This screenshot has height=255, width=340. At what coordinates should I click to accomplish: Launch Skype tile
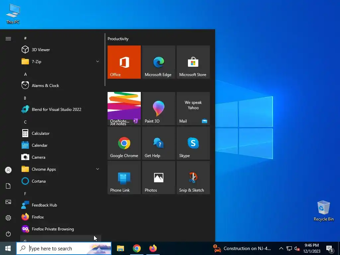click(x=193, y=143)
